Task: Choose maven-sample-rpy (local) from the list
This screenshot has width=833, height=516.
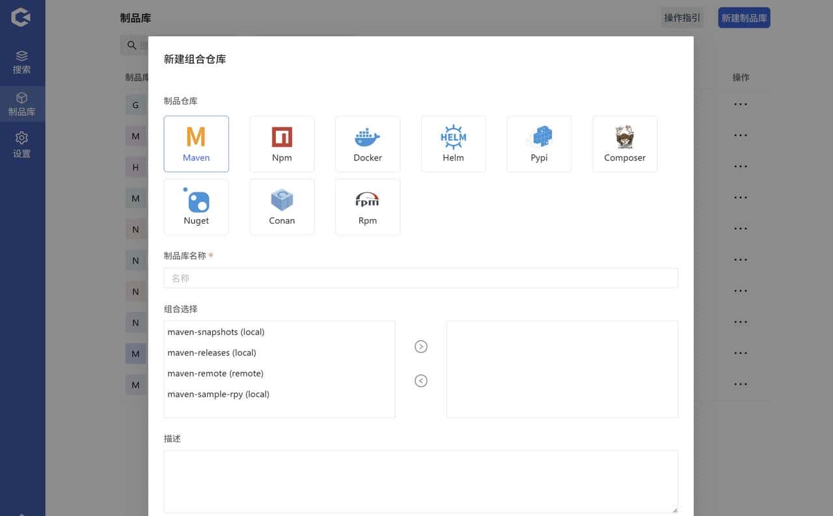Action: coord(219,394)
